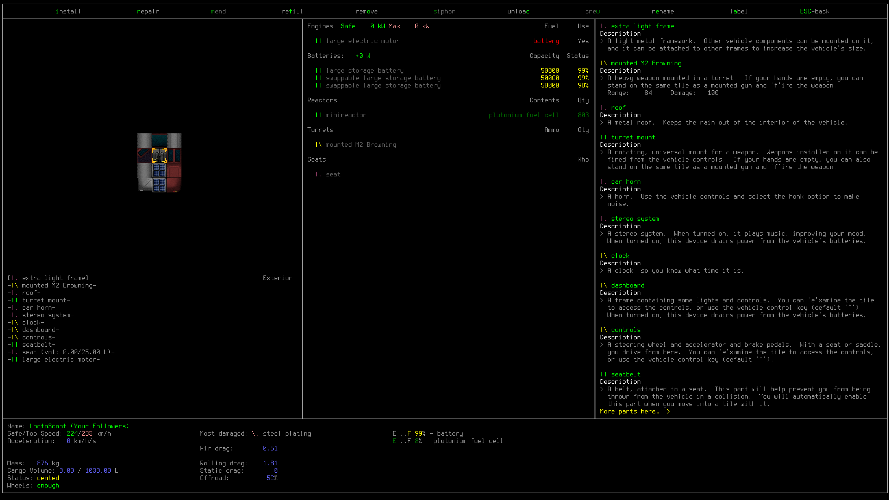Screen dimensions: 889x500
Task: Click seatbelt heading in description panel
Action: 626,375
